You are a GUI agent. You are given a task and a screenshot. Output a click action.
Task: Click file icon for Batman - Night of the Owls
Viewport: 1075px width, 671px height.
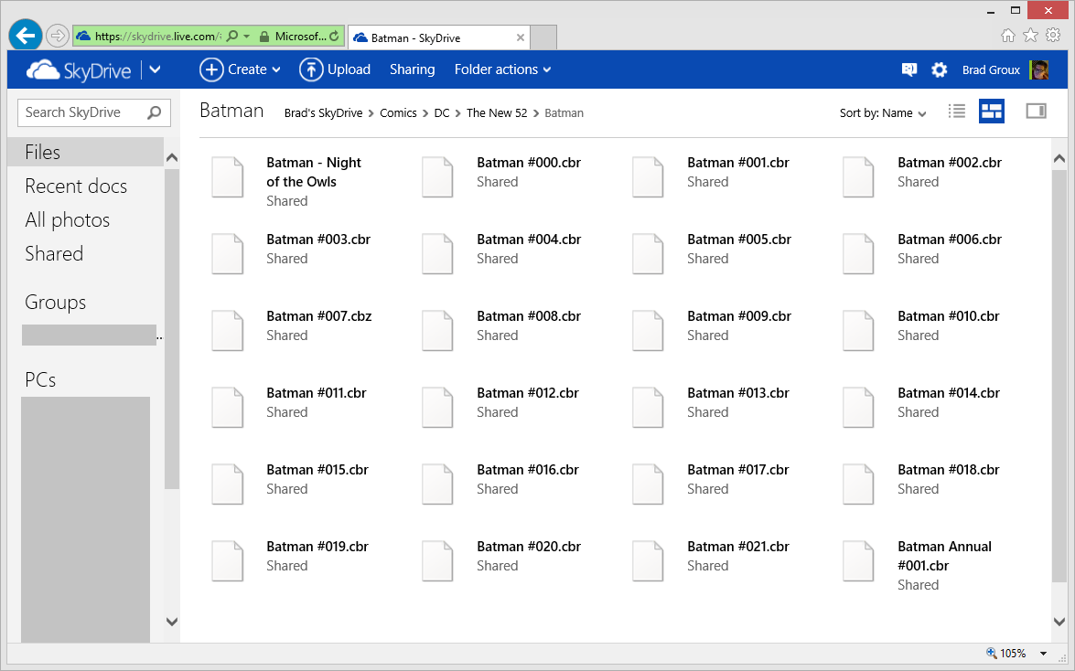coord(228,176)
